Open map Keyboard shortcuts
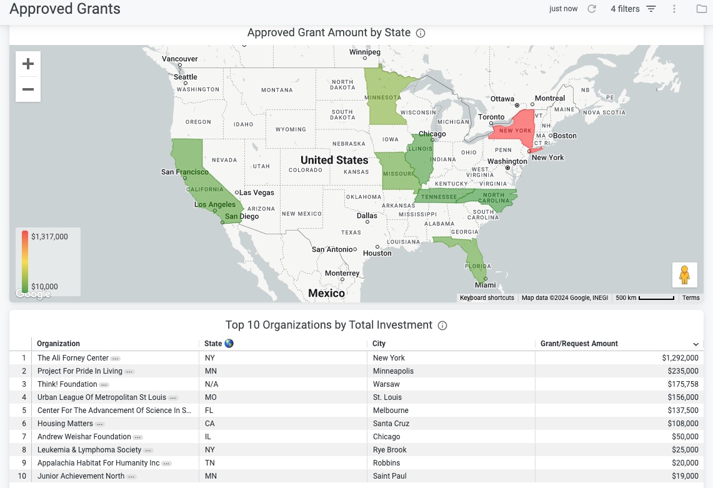This screenshot has width=713, height=488. pos(487,298)
